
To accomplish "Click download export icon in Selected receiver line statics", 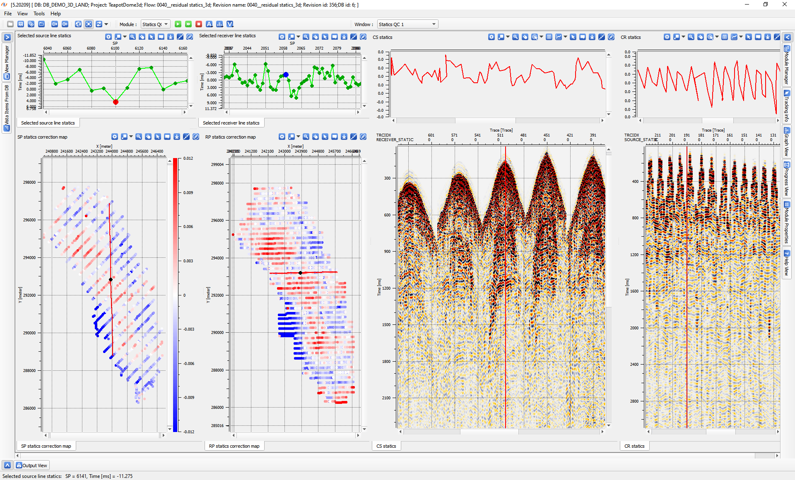I will pyautogui.click(x=344, y=37).
